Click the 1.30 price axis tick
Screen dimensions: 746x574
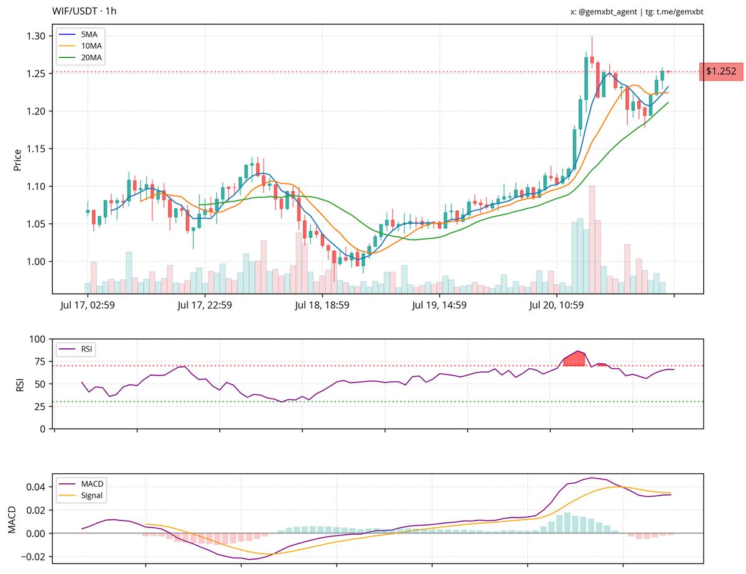37,36
